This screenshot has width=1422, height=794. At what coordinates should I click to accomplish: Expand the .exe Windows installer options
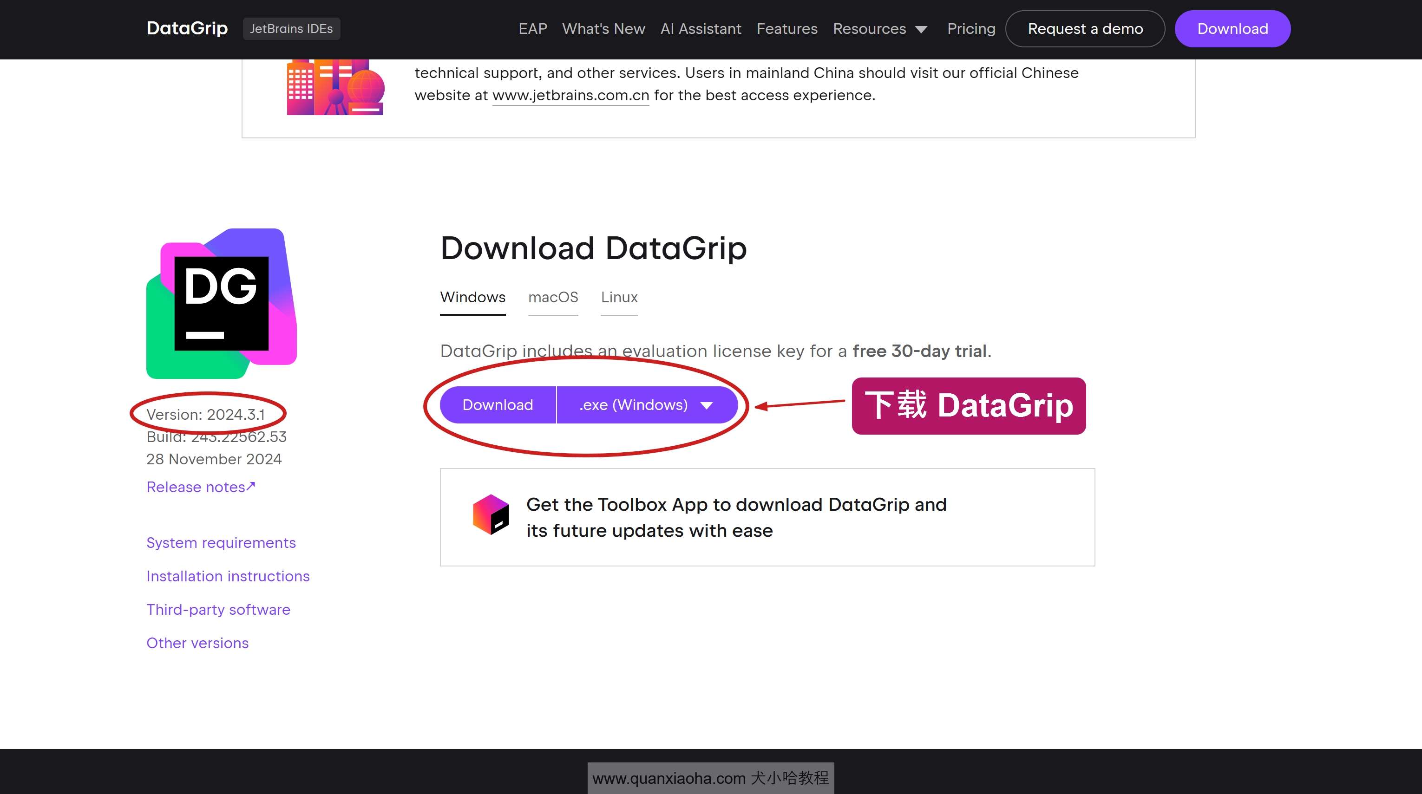coord(707,404)
